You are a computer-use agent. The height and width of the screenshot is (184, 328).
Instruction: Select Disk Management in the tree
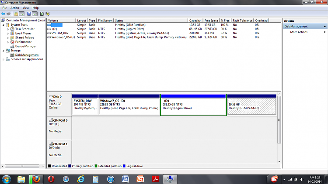point(27,55)
